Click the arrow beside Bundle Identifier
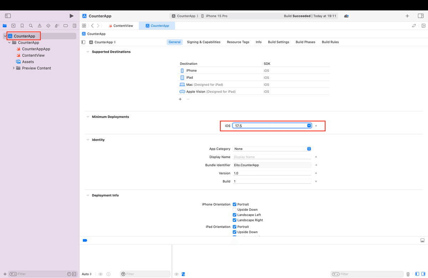Viewport: 428px width, 278px height. tap(316, 165)
